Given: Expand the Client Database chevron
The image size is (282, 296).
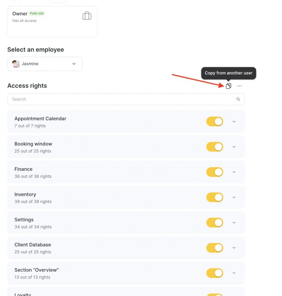Looking at the screenshot, I should pyautogui.click(x=234, y=248).
